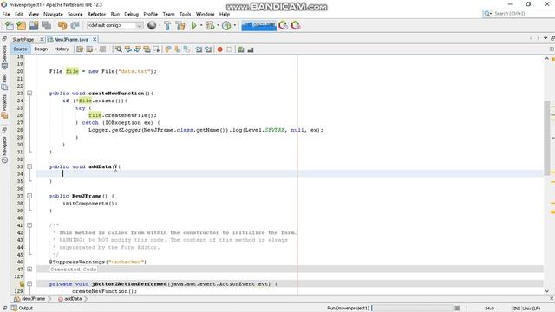The image size is (555, 312).
Task: Collapse the addData method fold
Action: [29, 166]
